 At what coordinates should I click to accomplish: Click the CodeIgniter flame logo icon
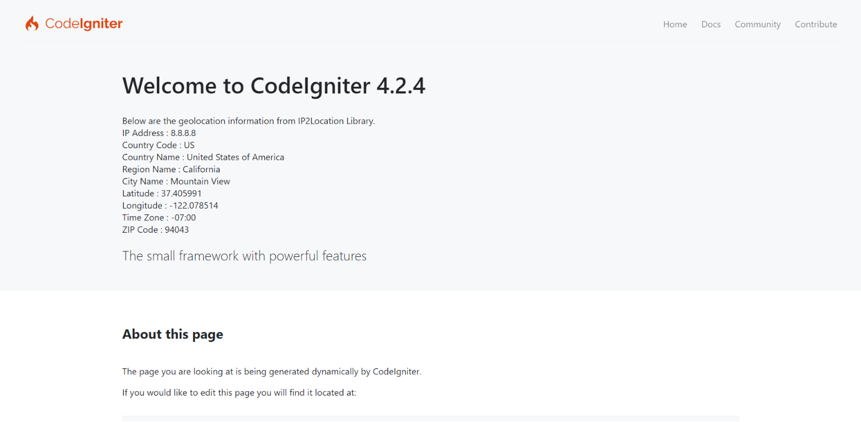tap(32, 24)
